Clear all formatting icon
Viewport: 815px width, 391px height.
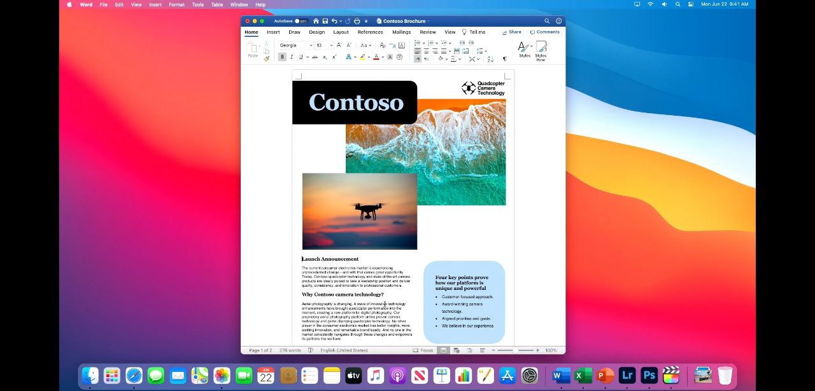click(x=382, y=45)
